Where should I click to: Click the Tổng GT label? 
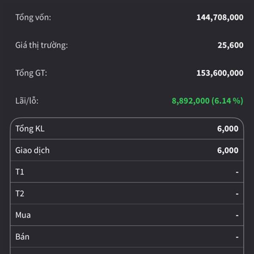(x=31, y=73)
